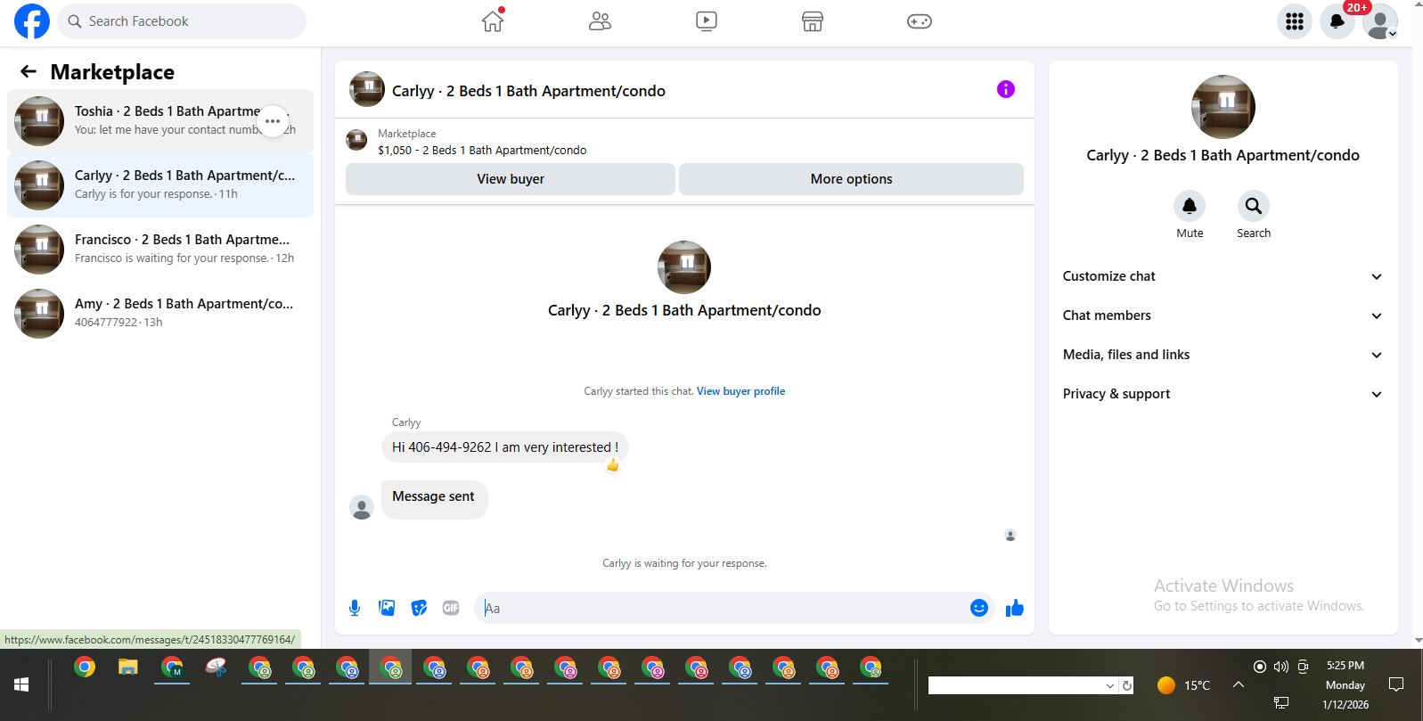Click the thumbs up reaction on Carlyy's message

coord(613,465)
